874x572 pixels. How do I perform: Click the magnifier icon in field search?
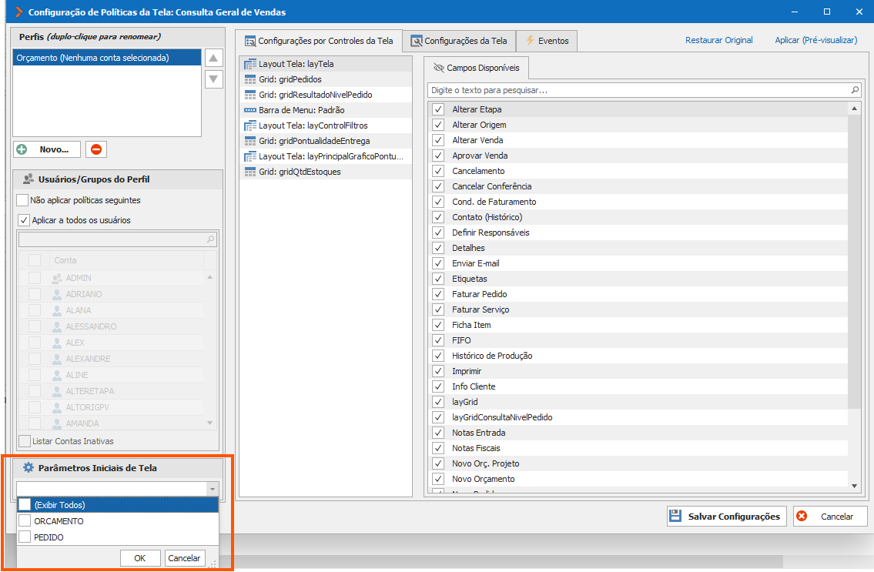[x=855, y=90]
